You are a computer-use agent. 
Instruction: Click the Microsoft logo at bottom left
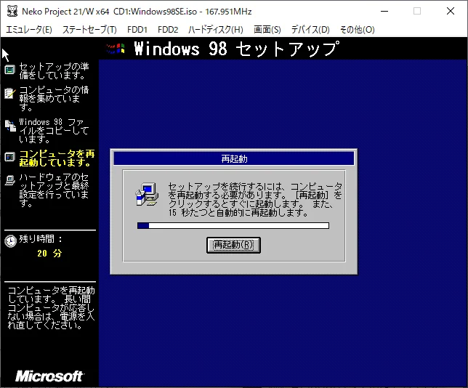pos(49,376)
